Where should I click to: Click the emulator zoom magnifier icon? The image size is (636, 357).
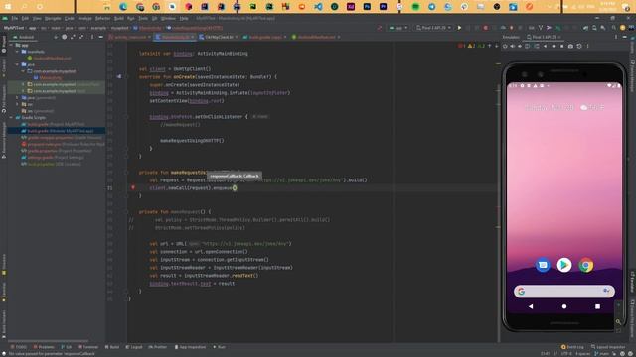(x=618, y=322)
